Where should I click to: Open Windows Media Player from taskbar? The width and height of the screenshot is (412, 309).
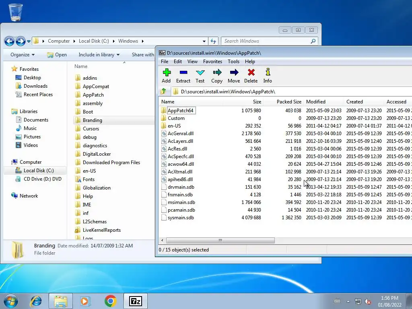[85, 301]
